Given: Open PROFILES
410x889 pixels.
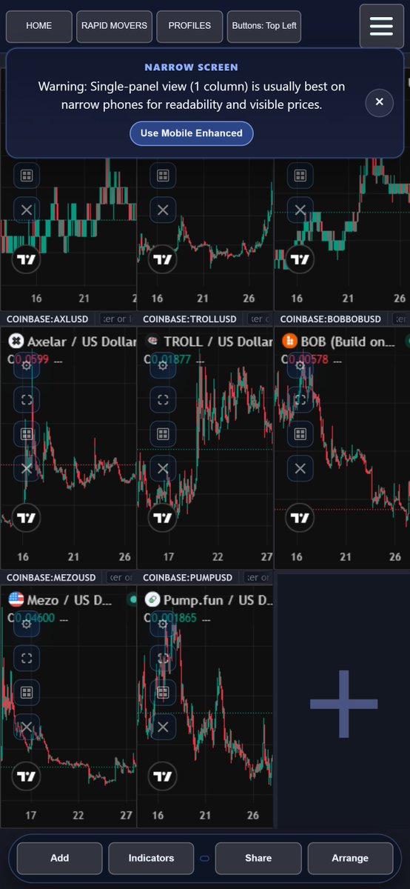Looking at the screenshot, I should 189,26.
